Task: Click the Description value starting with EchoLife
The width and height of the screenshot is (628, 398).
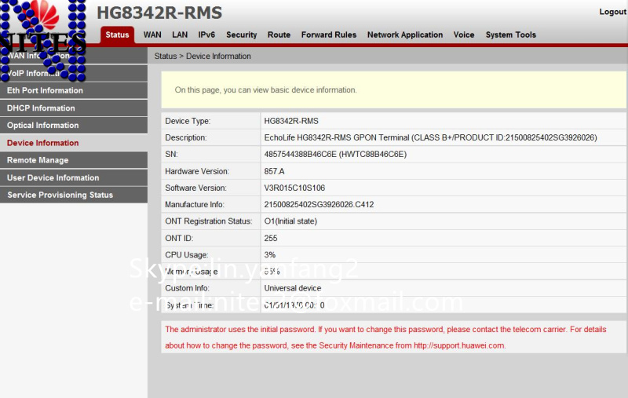Action: click(430, 137)
